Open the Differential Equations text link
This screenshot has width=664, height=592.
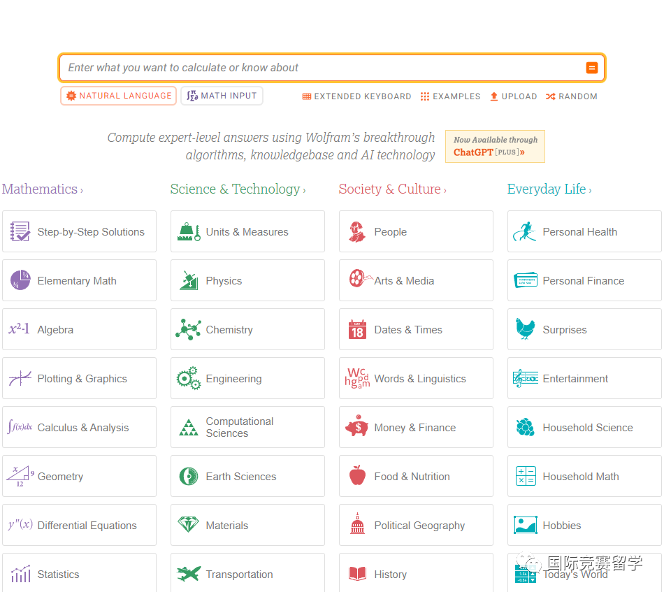coord(87,526)
